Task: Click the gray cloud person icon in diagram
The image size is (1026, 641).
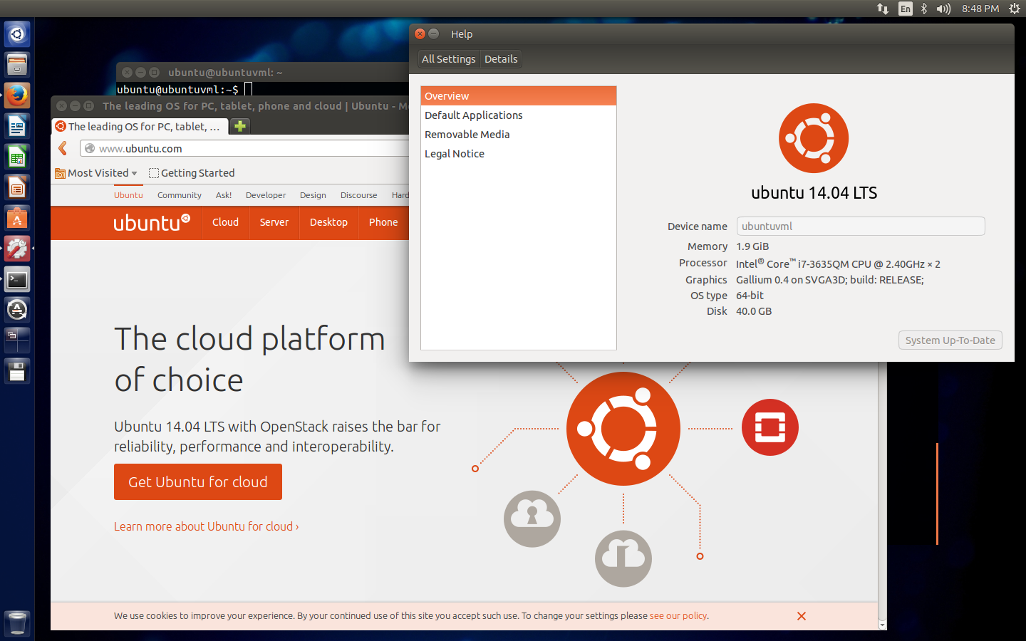Action: point(532,518)
